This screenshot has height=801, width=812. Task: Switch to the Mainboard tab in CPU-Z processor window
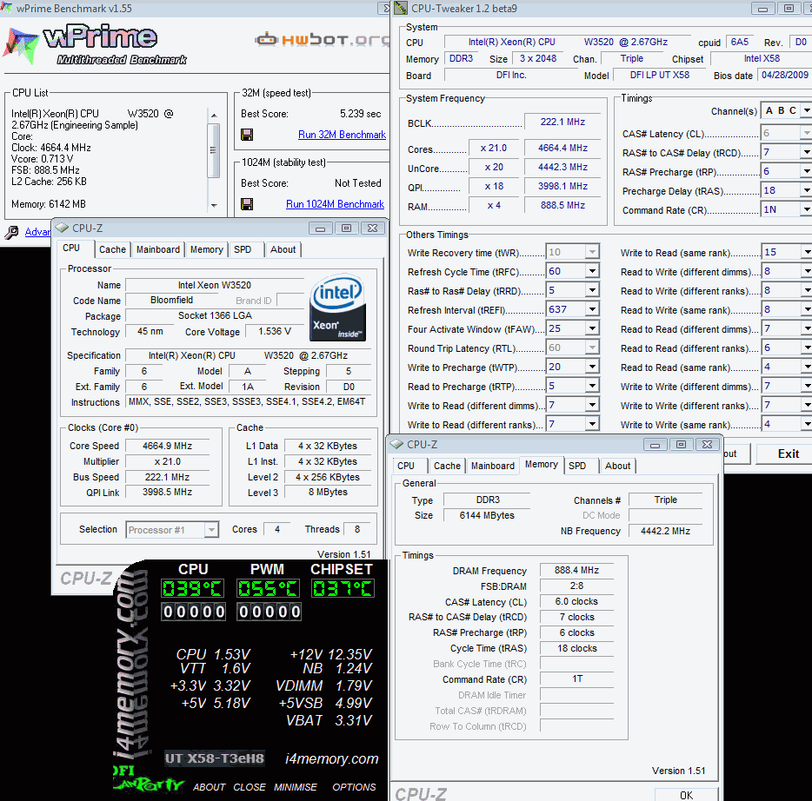point(158,249)
